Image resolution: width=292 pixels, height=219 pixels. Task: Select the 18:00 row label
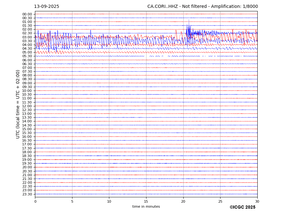pos(27,152)
